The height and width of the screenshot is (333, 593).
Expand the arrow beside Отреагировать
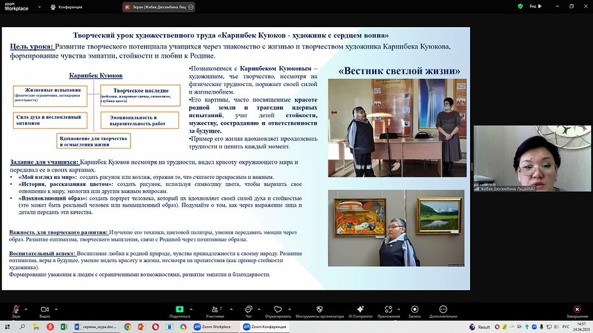(290, 309)
